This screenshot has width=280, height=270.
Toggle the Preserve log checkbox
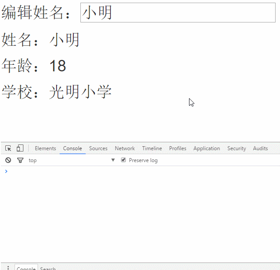124,160
